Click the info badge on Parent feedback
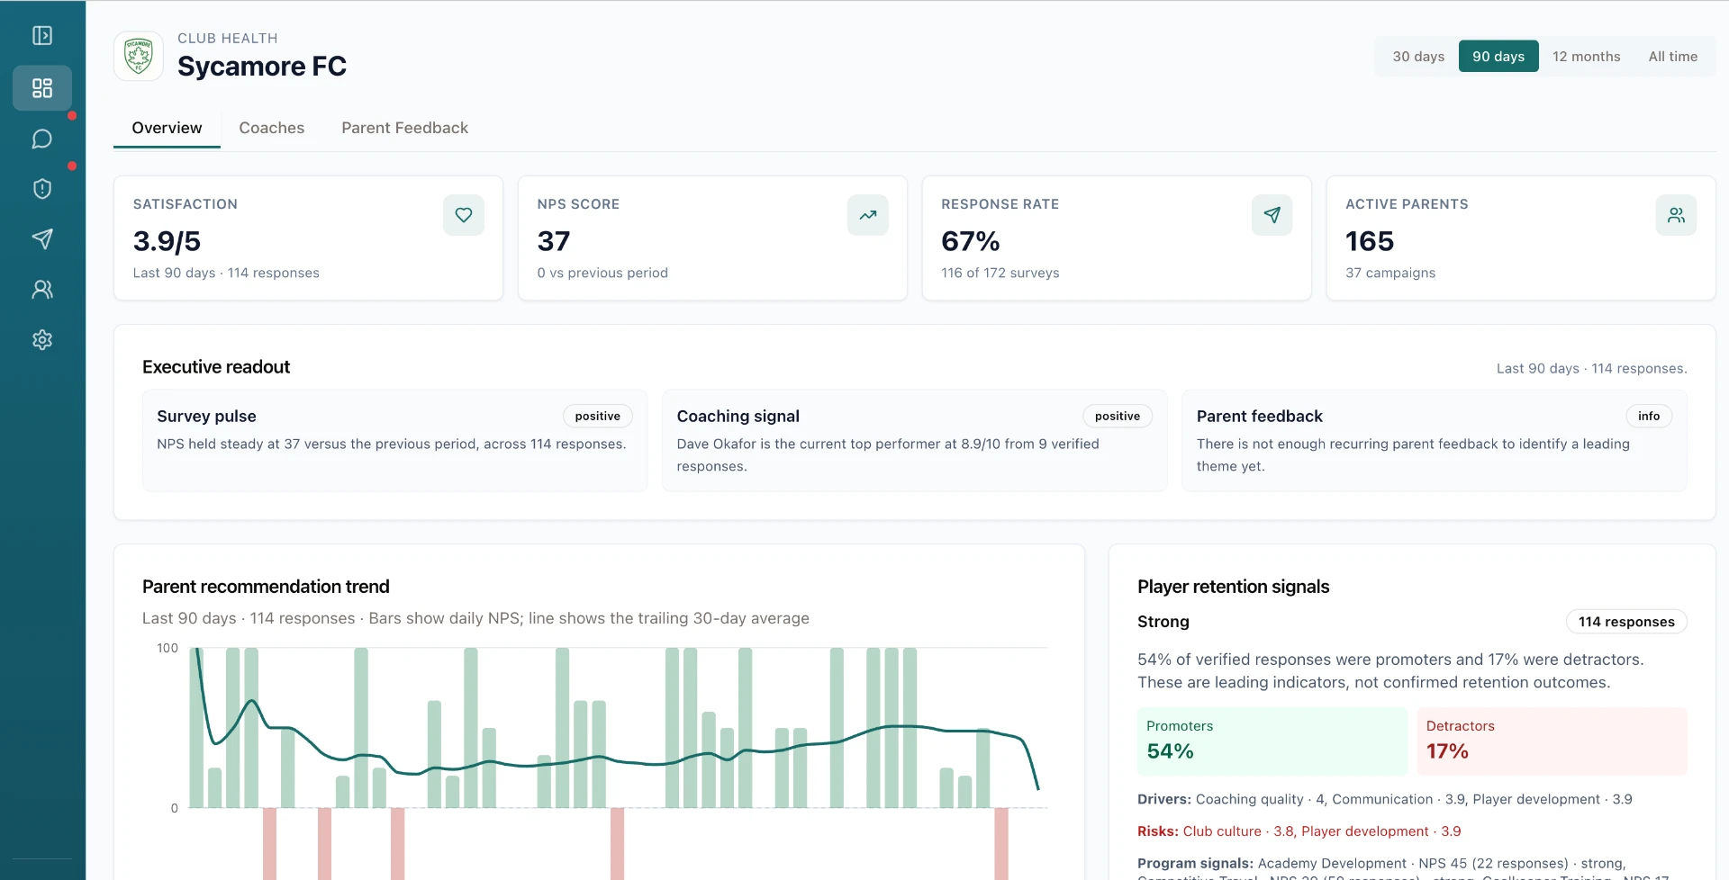The image size is (1729, 880). pos(1649,416)
